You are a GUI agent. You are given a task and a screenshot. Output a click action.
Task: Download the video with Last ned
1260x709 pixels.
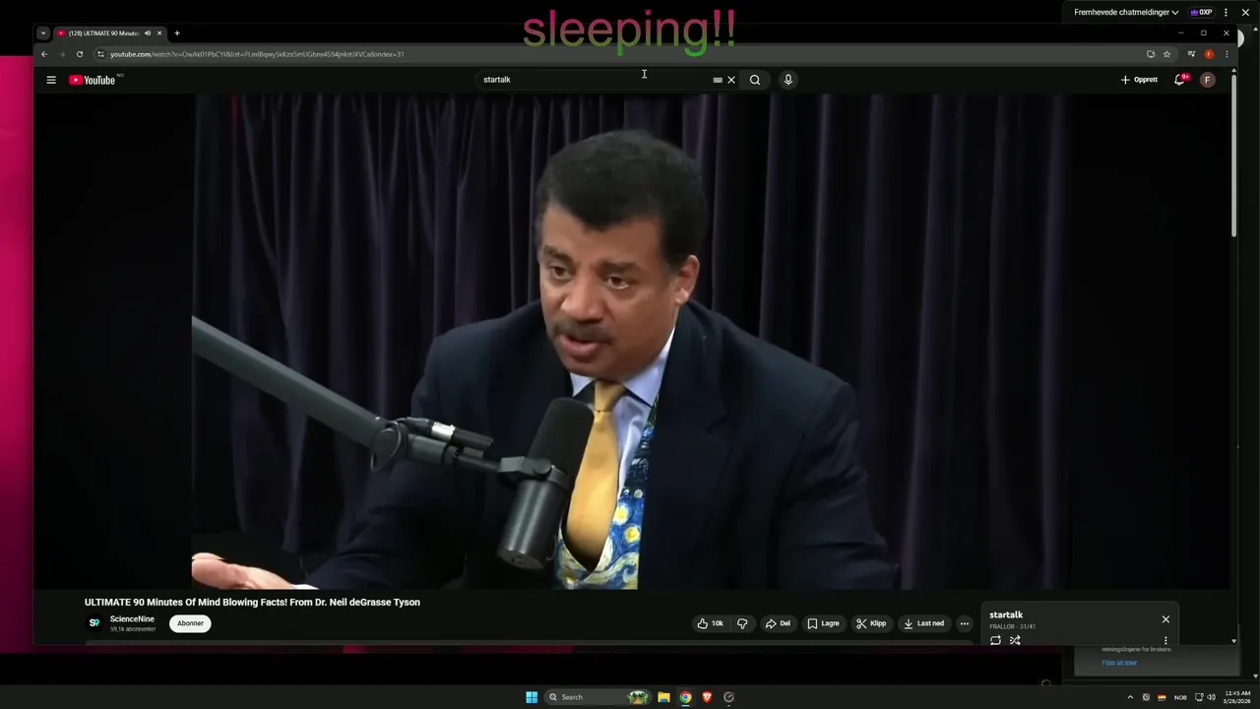pyautogui.click(x=923, y=623)
